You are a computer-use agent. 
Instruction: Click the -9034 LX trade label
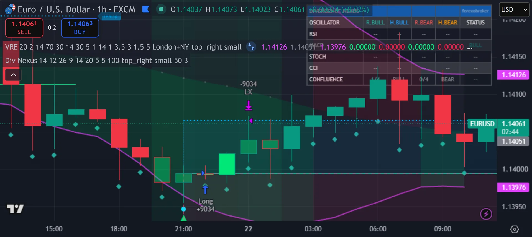click(x=249, y=88)
